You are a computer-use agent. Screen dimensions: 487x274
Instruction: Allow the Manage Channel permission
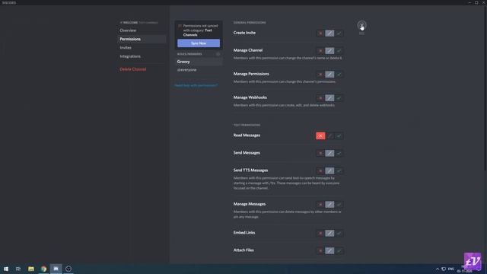[339, 51]
